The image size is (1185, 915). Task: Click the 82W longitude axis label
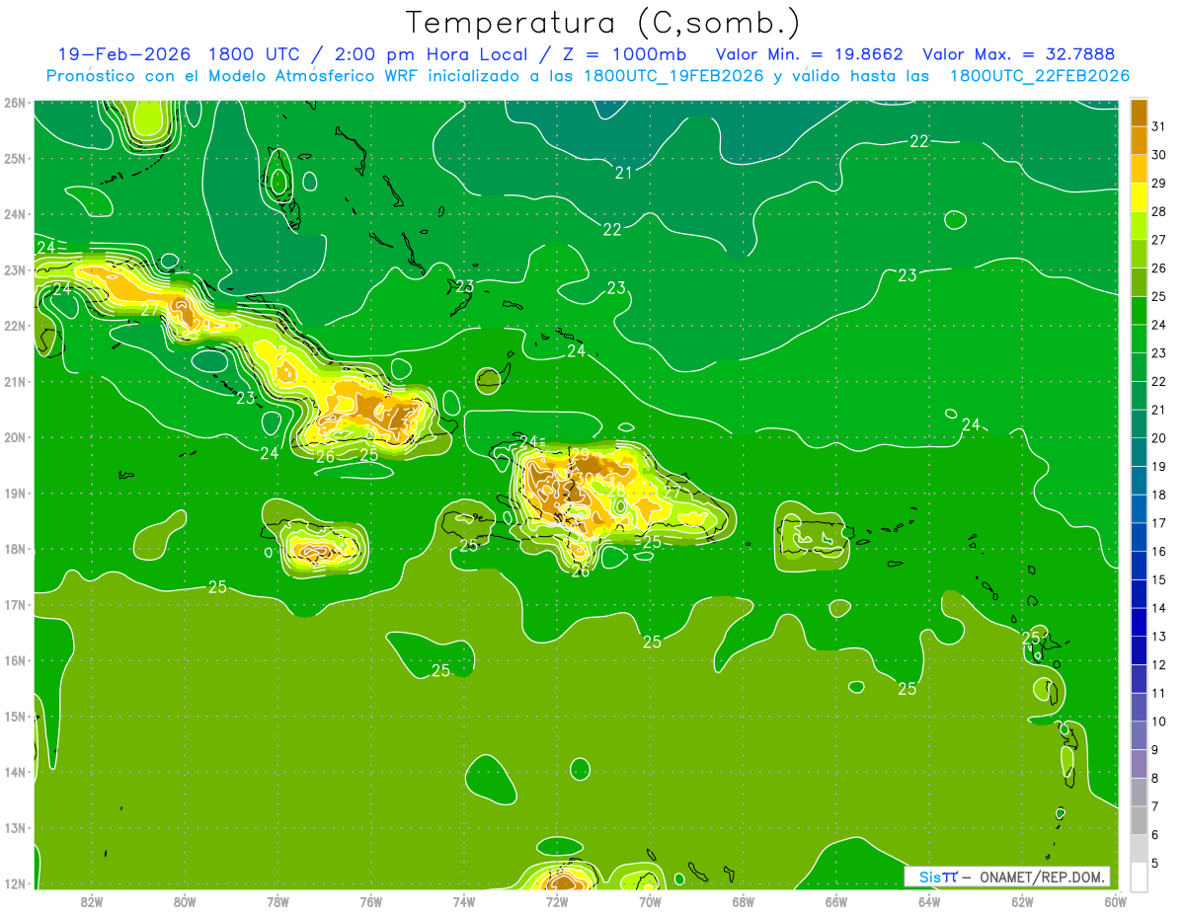pyautogui.click(x=92, y=901)
